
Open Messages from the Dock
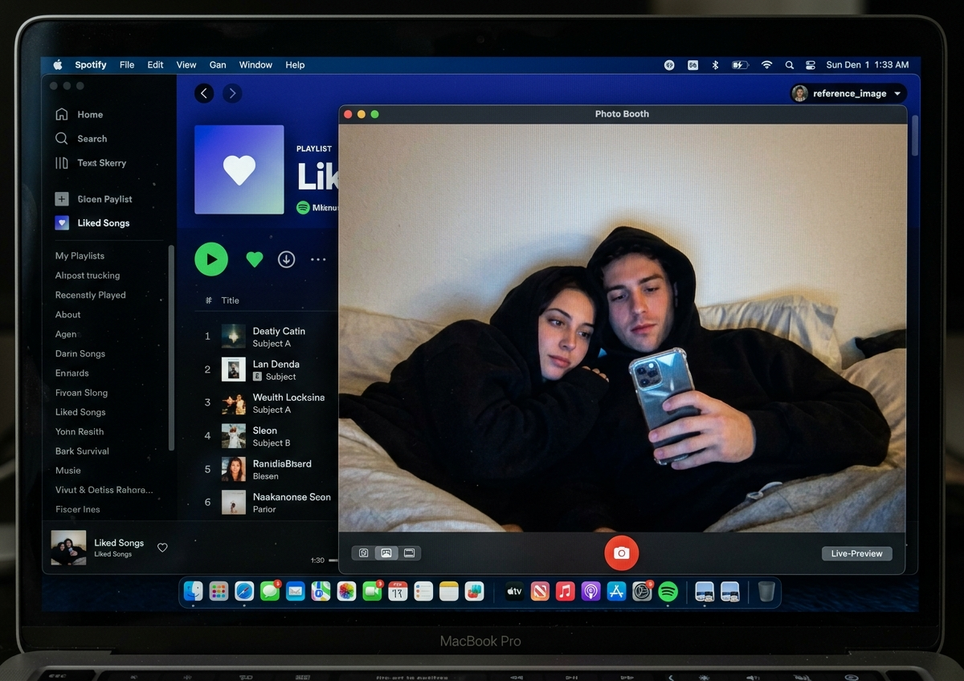click(x=270, y=592)
